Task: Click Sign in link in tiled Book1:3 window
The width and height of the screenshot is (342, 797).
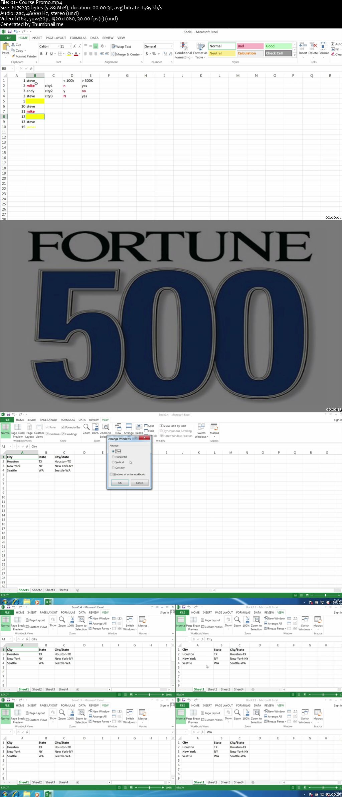Action: (164, 706)
